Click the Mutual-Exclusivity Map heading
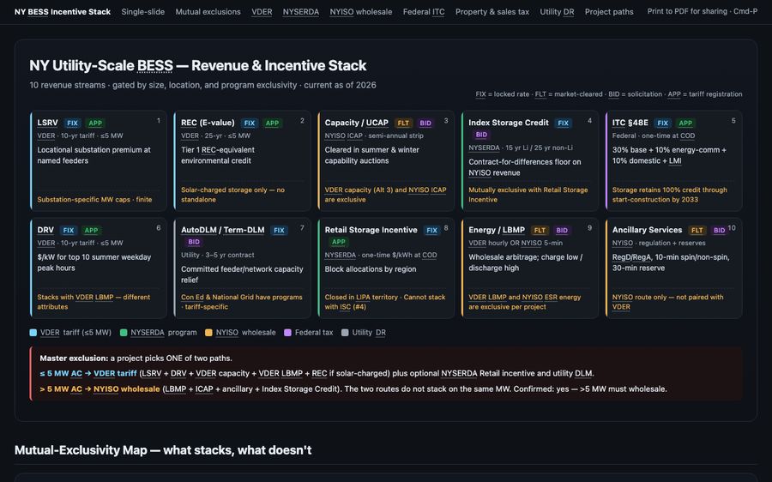Image resolution: width=772 pixels, height=482 pixels. (163, 450)
